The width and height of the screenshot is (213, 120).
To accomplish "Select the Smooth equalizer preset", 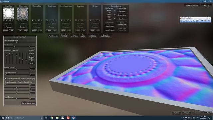I will click(32, 57).
